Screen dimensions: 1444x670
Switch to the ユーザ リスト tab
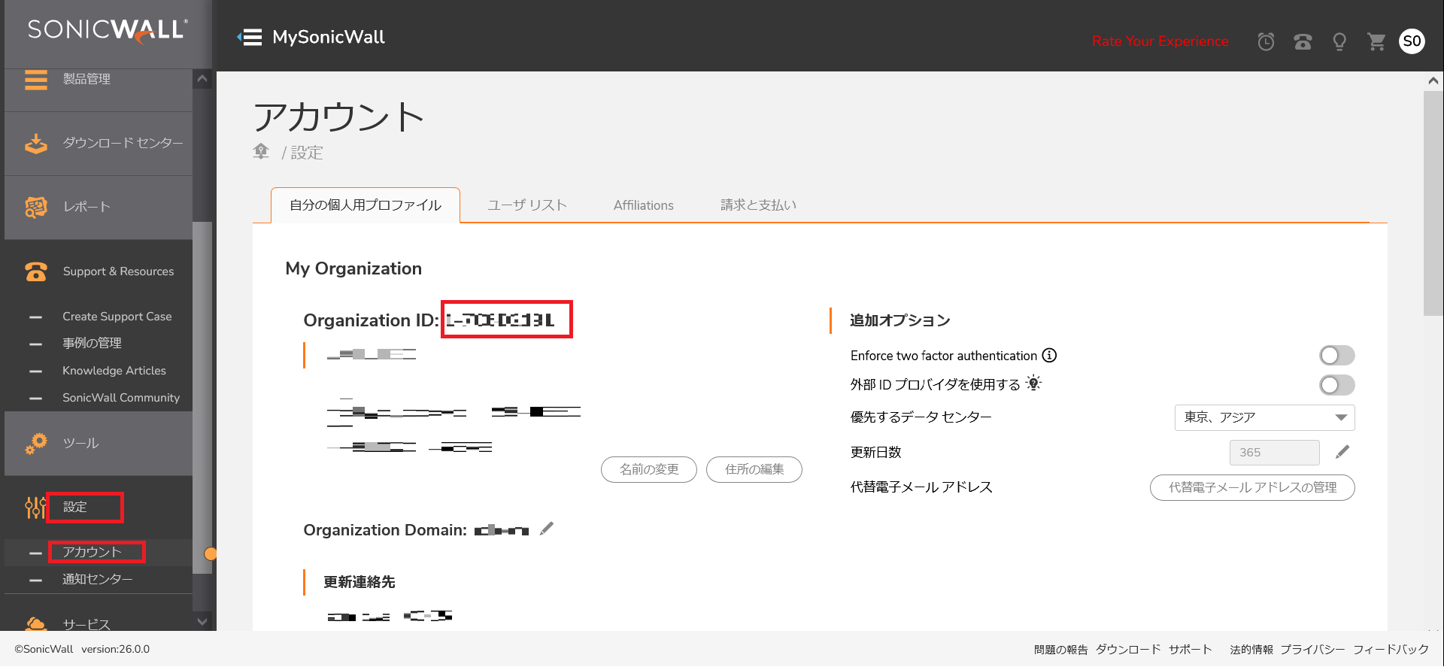(527, 205)
